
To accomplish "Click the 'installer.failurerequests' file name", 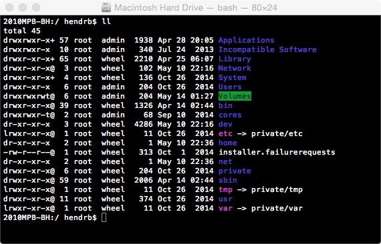I will pos(277,152).
